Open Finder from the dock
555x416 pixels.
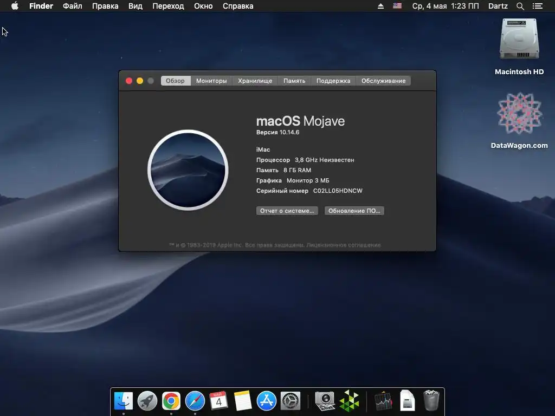[124, 401]
